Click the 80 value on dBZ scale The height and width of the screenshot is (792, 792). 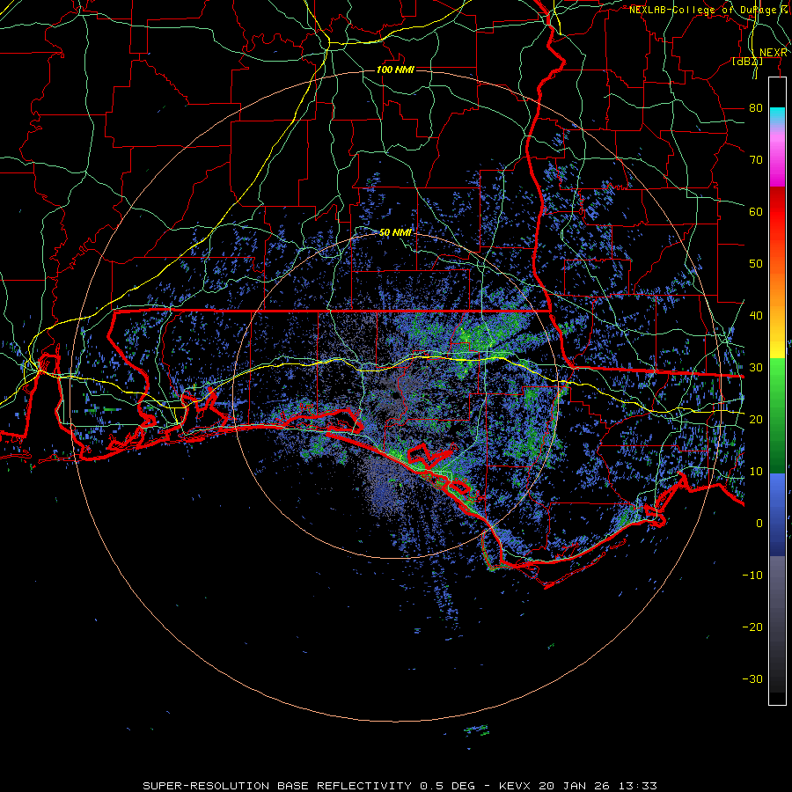pos(756,108)
